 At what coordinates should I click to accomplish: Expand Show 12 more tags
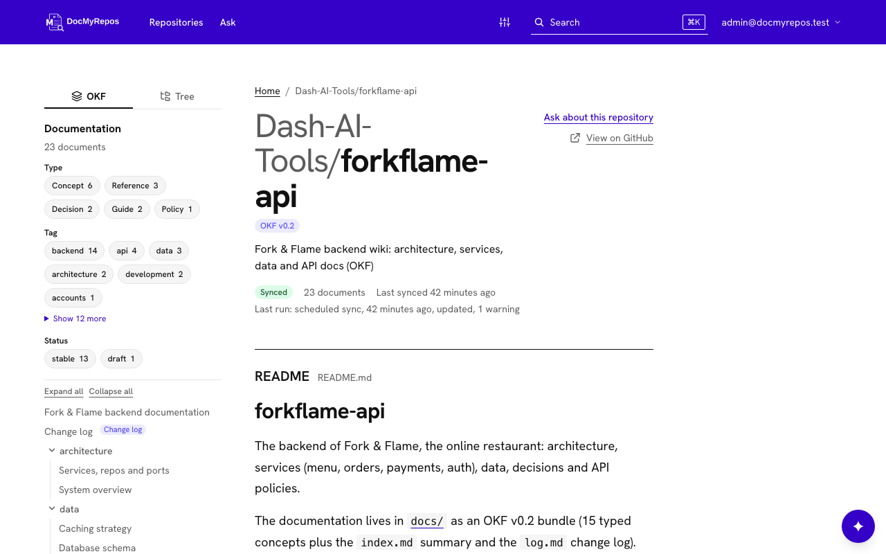75,319
